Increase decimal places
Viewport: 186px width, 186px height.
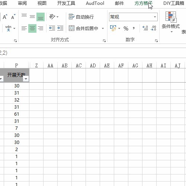click(x=145, y=28)
